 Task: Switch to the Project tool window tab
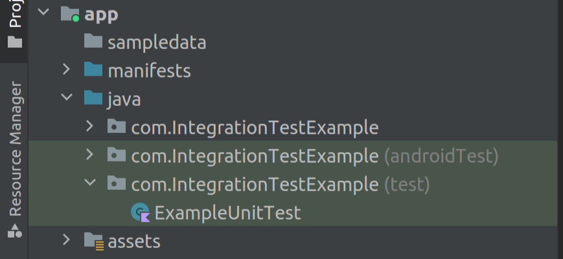coord(15,25)
